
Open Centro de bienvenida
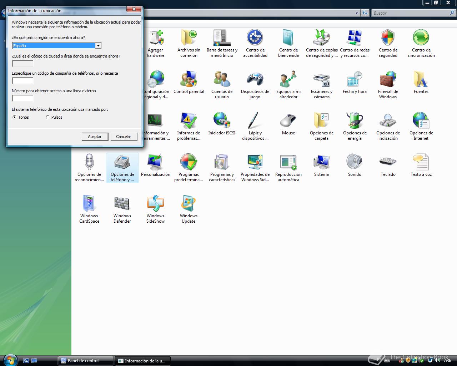288,44
